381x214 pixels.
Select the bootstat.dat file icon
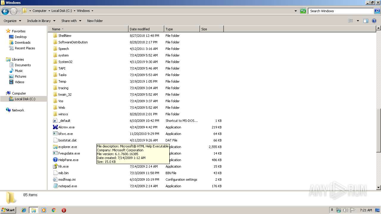tap(55, 140)
